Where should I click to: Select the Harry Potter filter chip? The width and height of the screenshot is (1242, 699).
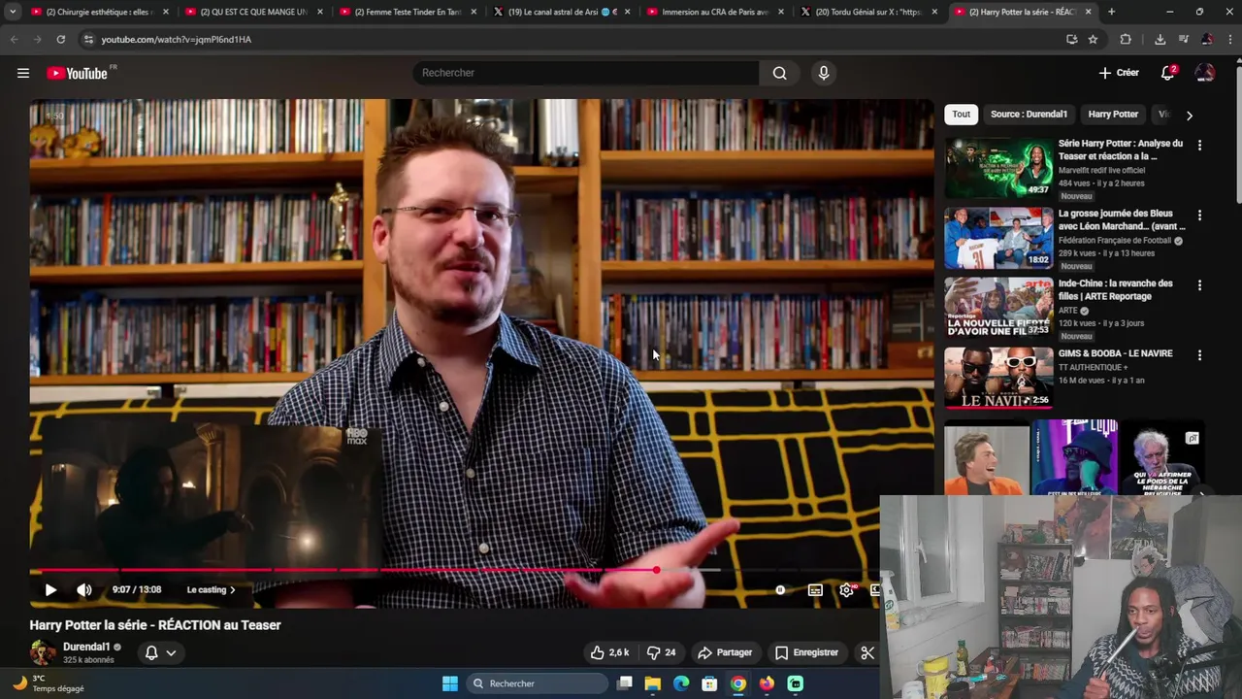click(1113, 114)
